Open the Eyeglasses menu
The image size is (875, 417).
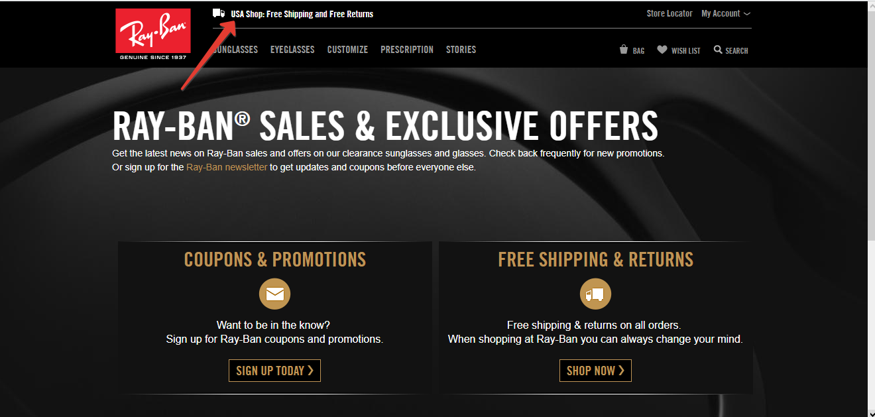(292, 50)
